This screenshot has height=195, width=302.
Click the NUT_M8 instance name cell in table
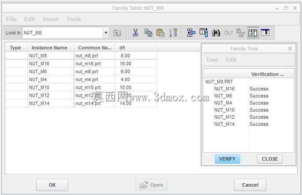click(50, 56)
